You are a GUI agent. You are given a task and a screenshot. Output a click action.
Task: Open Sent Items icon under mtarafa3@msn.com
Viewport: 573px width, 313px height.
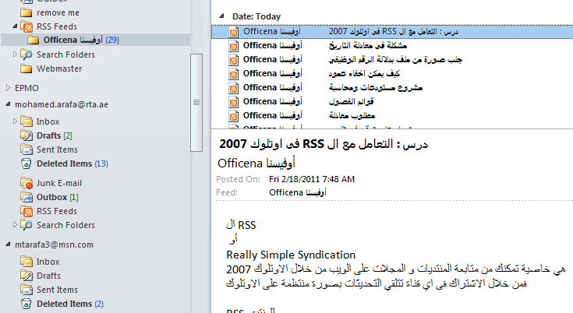pyautogui.click(x=27, y=290)
